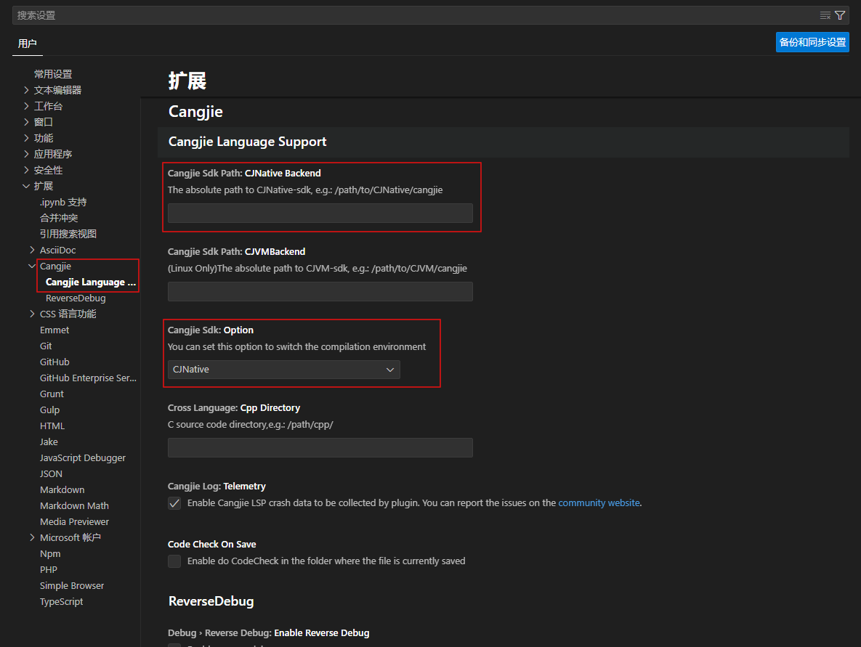Select JavaScript Debugger in extensions list
The width and height of the screenshot is (861, 647).
pos(83,457)
